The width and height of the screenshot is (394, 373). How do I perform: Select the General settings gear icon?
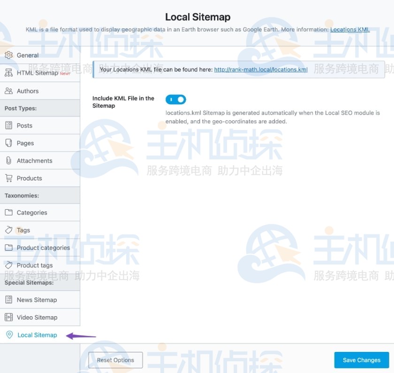tap(10, 55)
